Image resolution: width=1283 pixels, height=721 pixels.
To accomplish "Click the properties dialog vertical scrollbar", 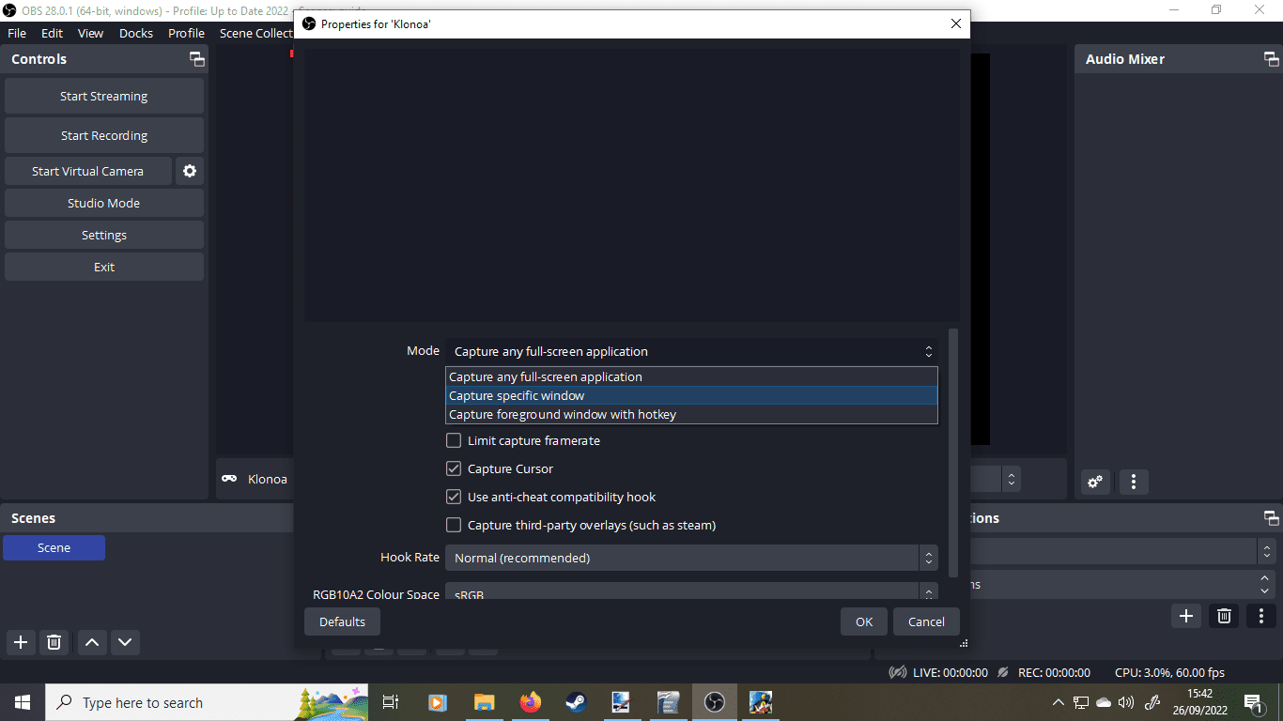I will tap(953, 453).
